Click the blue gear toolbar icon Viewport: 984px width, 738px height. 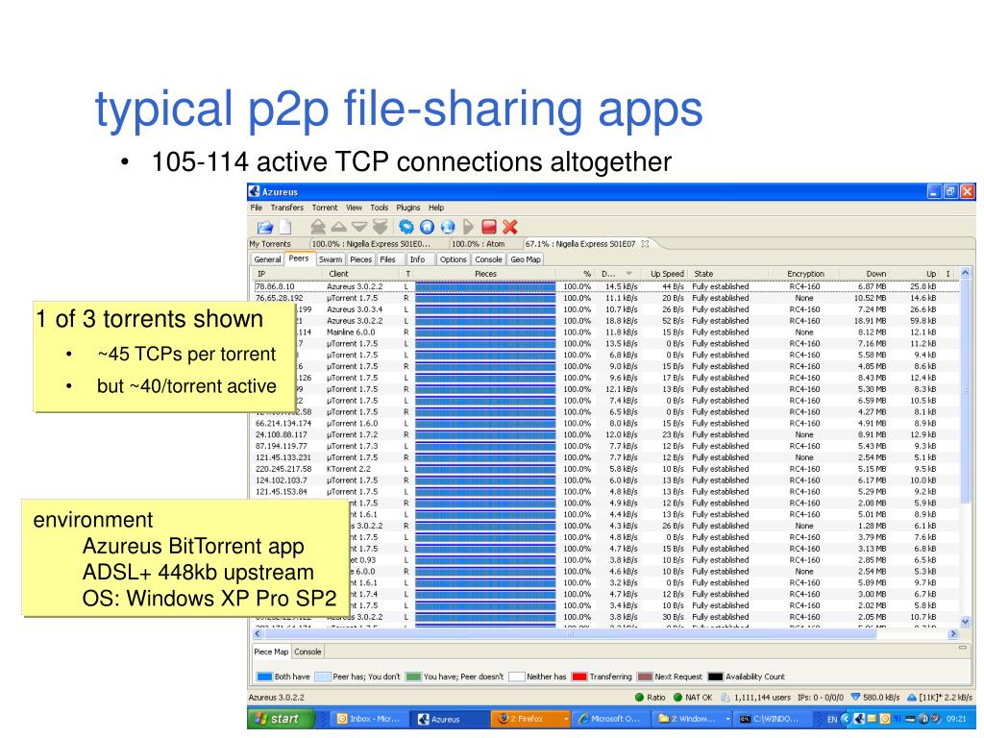406,227
